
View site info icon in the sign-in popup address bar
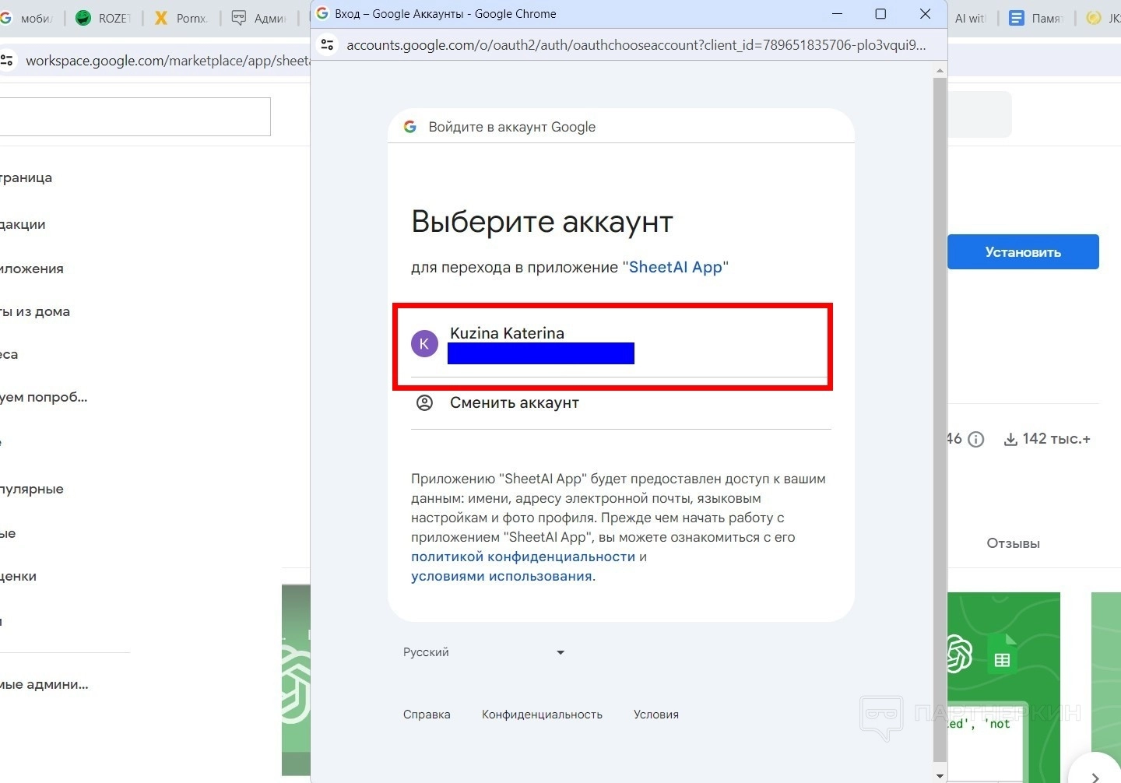click(328, 45)
